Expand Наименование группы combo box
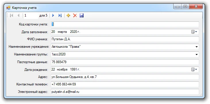This screenshot has height=104, width=210. pos(196,55)
